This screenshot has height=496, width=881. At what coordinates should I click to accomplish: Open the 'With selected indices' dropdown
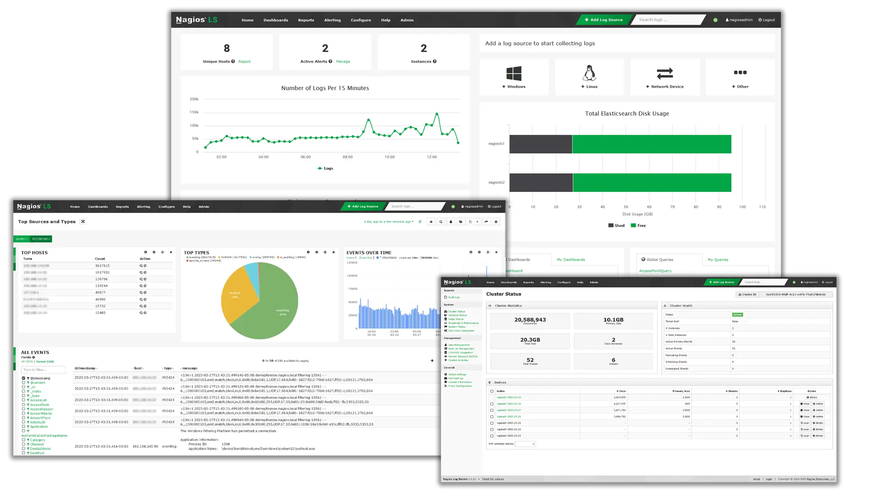tap(525, 444)
